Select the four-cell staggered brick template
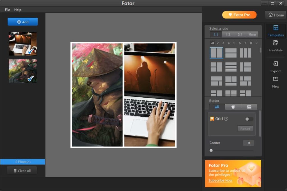 (x=246, y=81)
